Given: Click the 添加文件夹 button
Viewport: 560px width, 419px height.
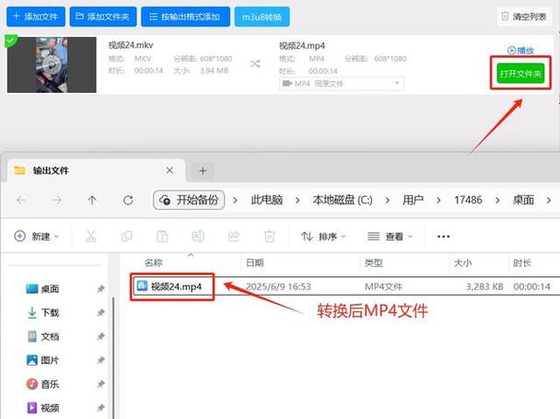Looking at the screenshot, I should [x=103, y=17].
